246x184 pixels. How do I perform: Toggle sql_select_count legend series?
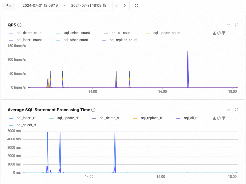[x=73, y=33]
